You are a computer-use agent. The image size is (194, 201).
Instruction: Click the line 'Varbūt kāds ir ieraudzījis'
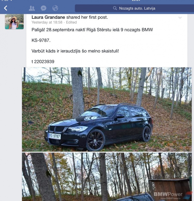click(x=56, y=51)
